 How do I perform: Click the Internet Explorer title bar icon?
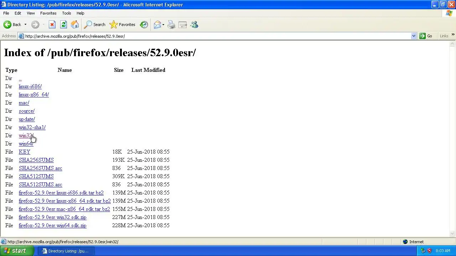point(4,5)
